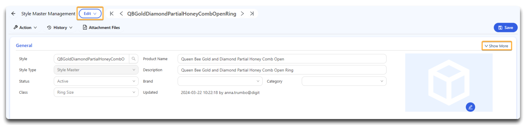Open the Brand dropdown
The width and height of the screenshot is (526, 125).
pyautogui.click(x=220, y=81)
